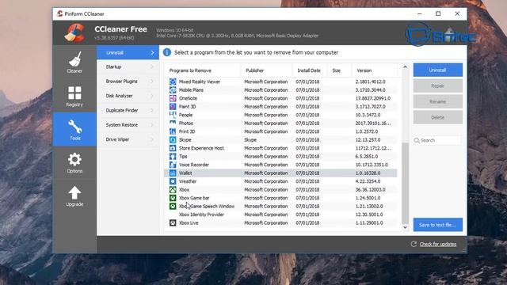The height and width of the screenshot is (285, 507).
Task: Open the Drive Wiper tab
Action: click(x=128, y=139)
